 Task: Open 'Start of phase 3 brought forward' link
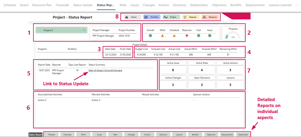pos(105,71)
